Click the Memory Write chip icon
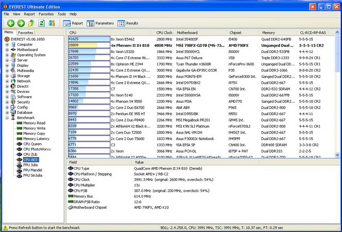This screenshot has height=232, width=342. (19, 128)
